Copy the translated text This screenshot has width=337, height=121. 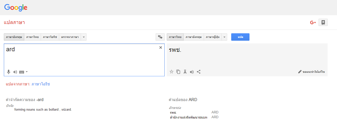[x=178, y=72]
